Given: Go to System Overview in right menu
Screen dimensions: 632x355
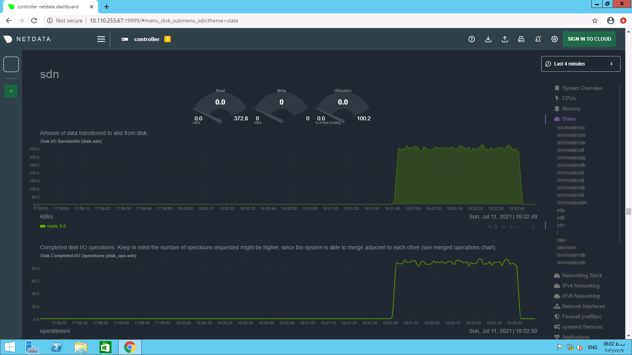Looking at the screenshot, I should click(582, 88).
